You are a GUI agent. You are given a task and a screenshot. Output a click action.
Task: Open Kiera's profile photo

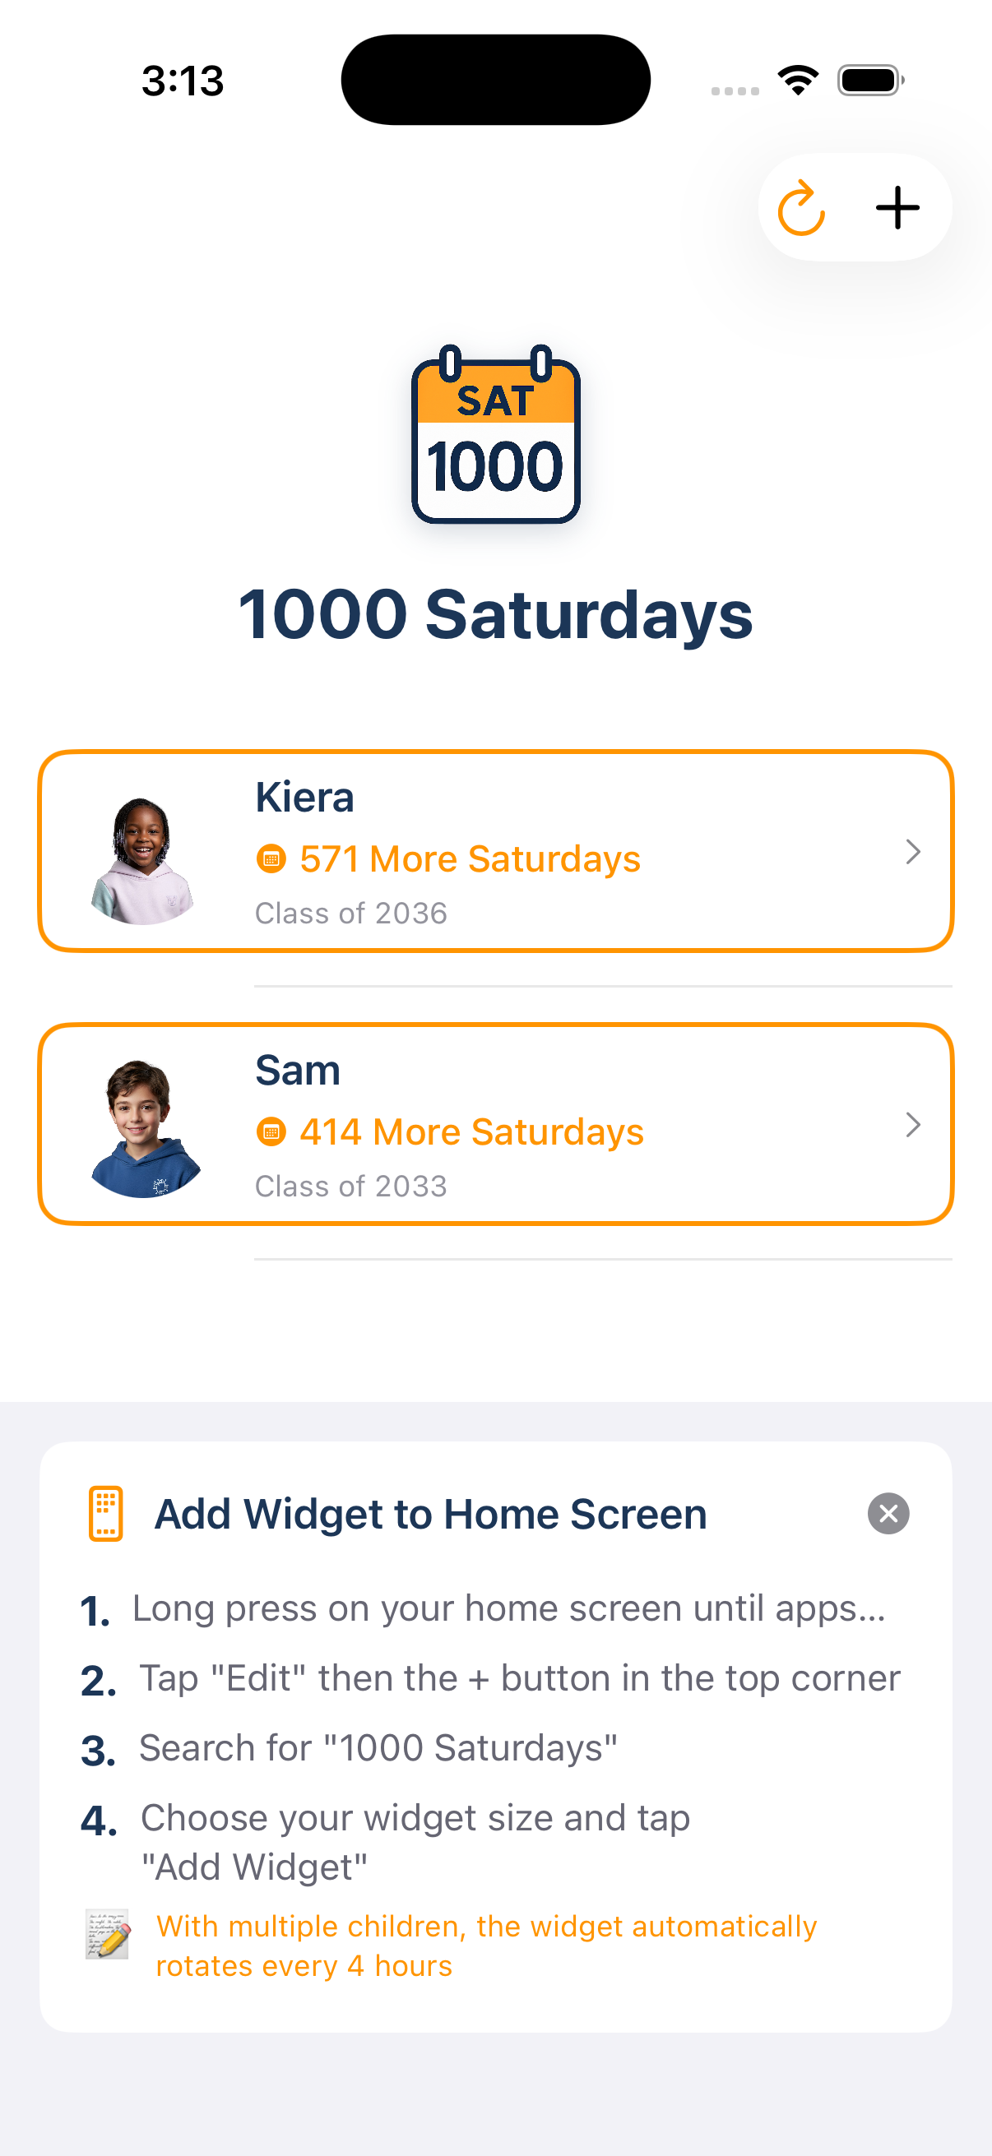point(142,860)
